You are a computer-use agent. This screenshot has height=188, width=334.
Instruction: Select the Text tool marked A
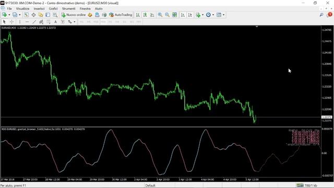click(x=55, y=22)
